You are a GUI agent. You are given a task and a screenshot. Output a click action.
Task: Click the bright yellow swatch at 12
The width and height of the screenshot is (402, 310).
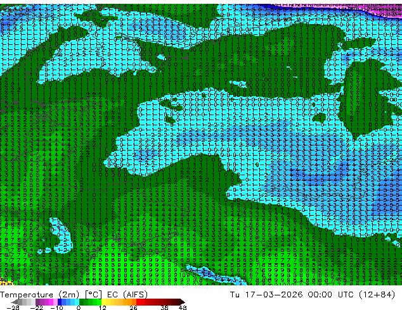point(103,302)
